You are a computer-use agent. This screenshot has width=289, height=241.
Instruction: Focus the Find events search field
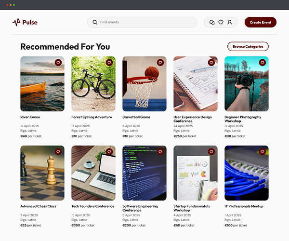142,22
